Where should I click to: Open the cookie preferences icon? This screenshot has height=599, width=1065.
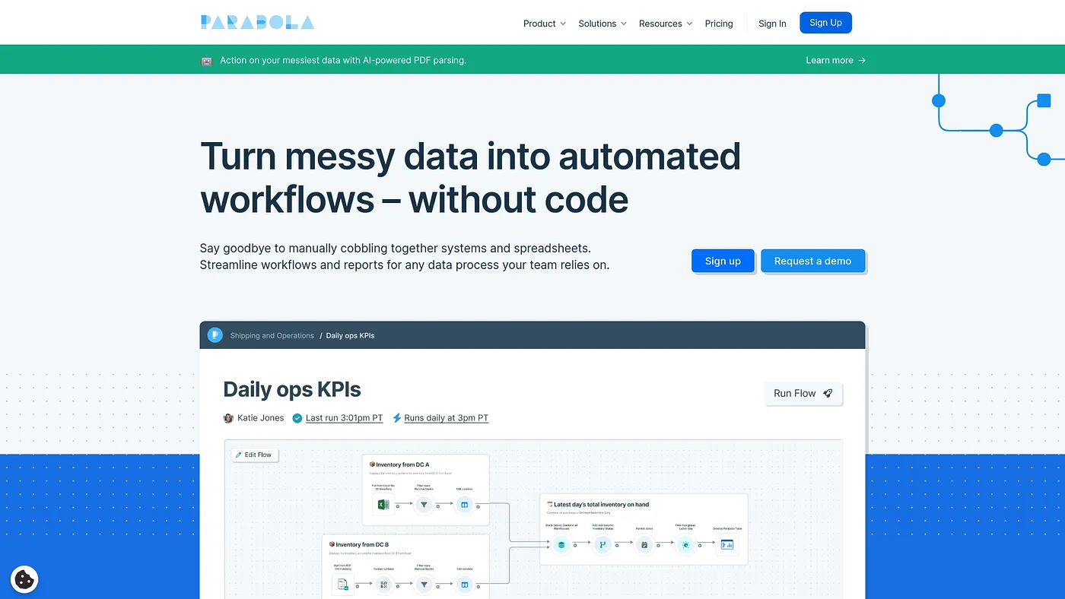tap(24, 580)
